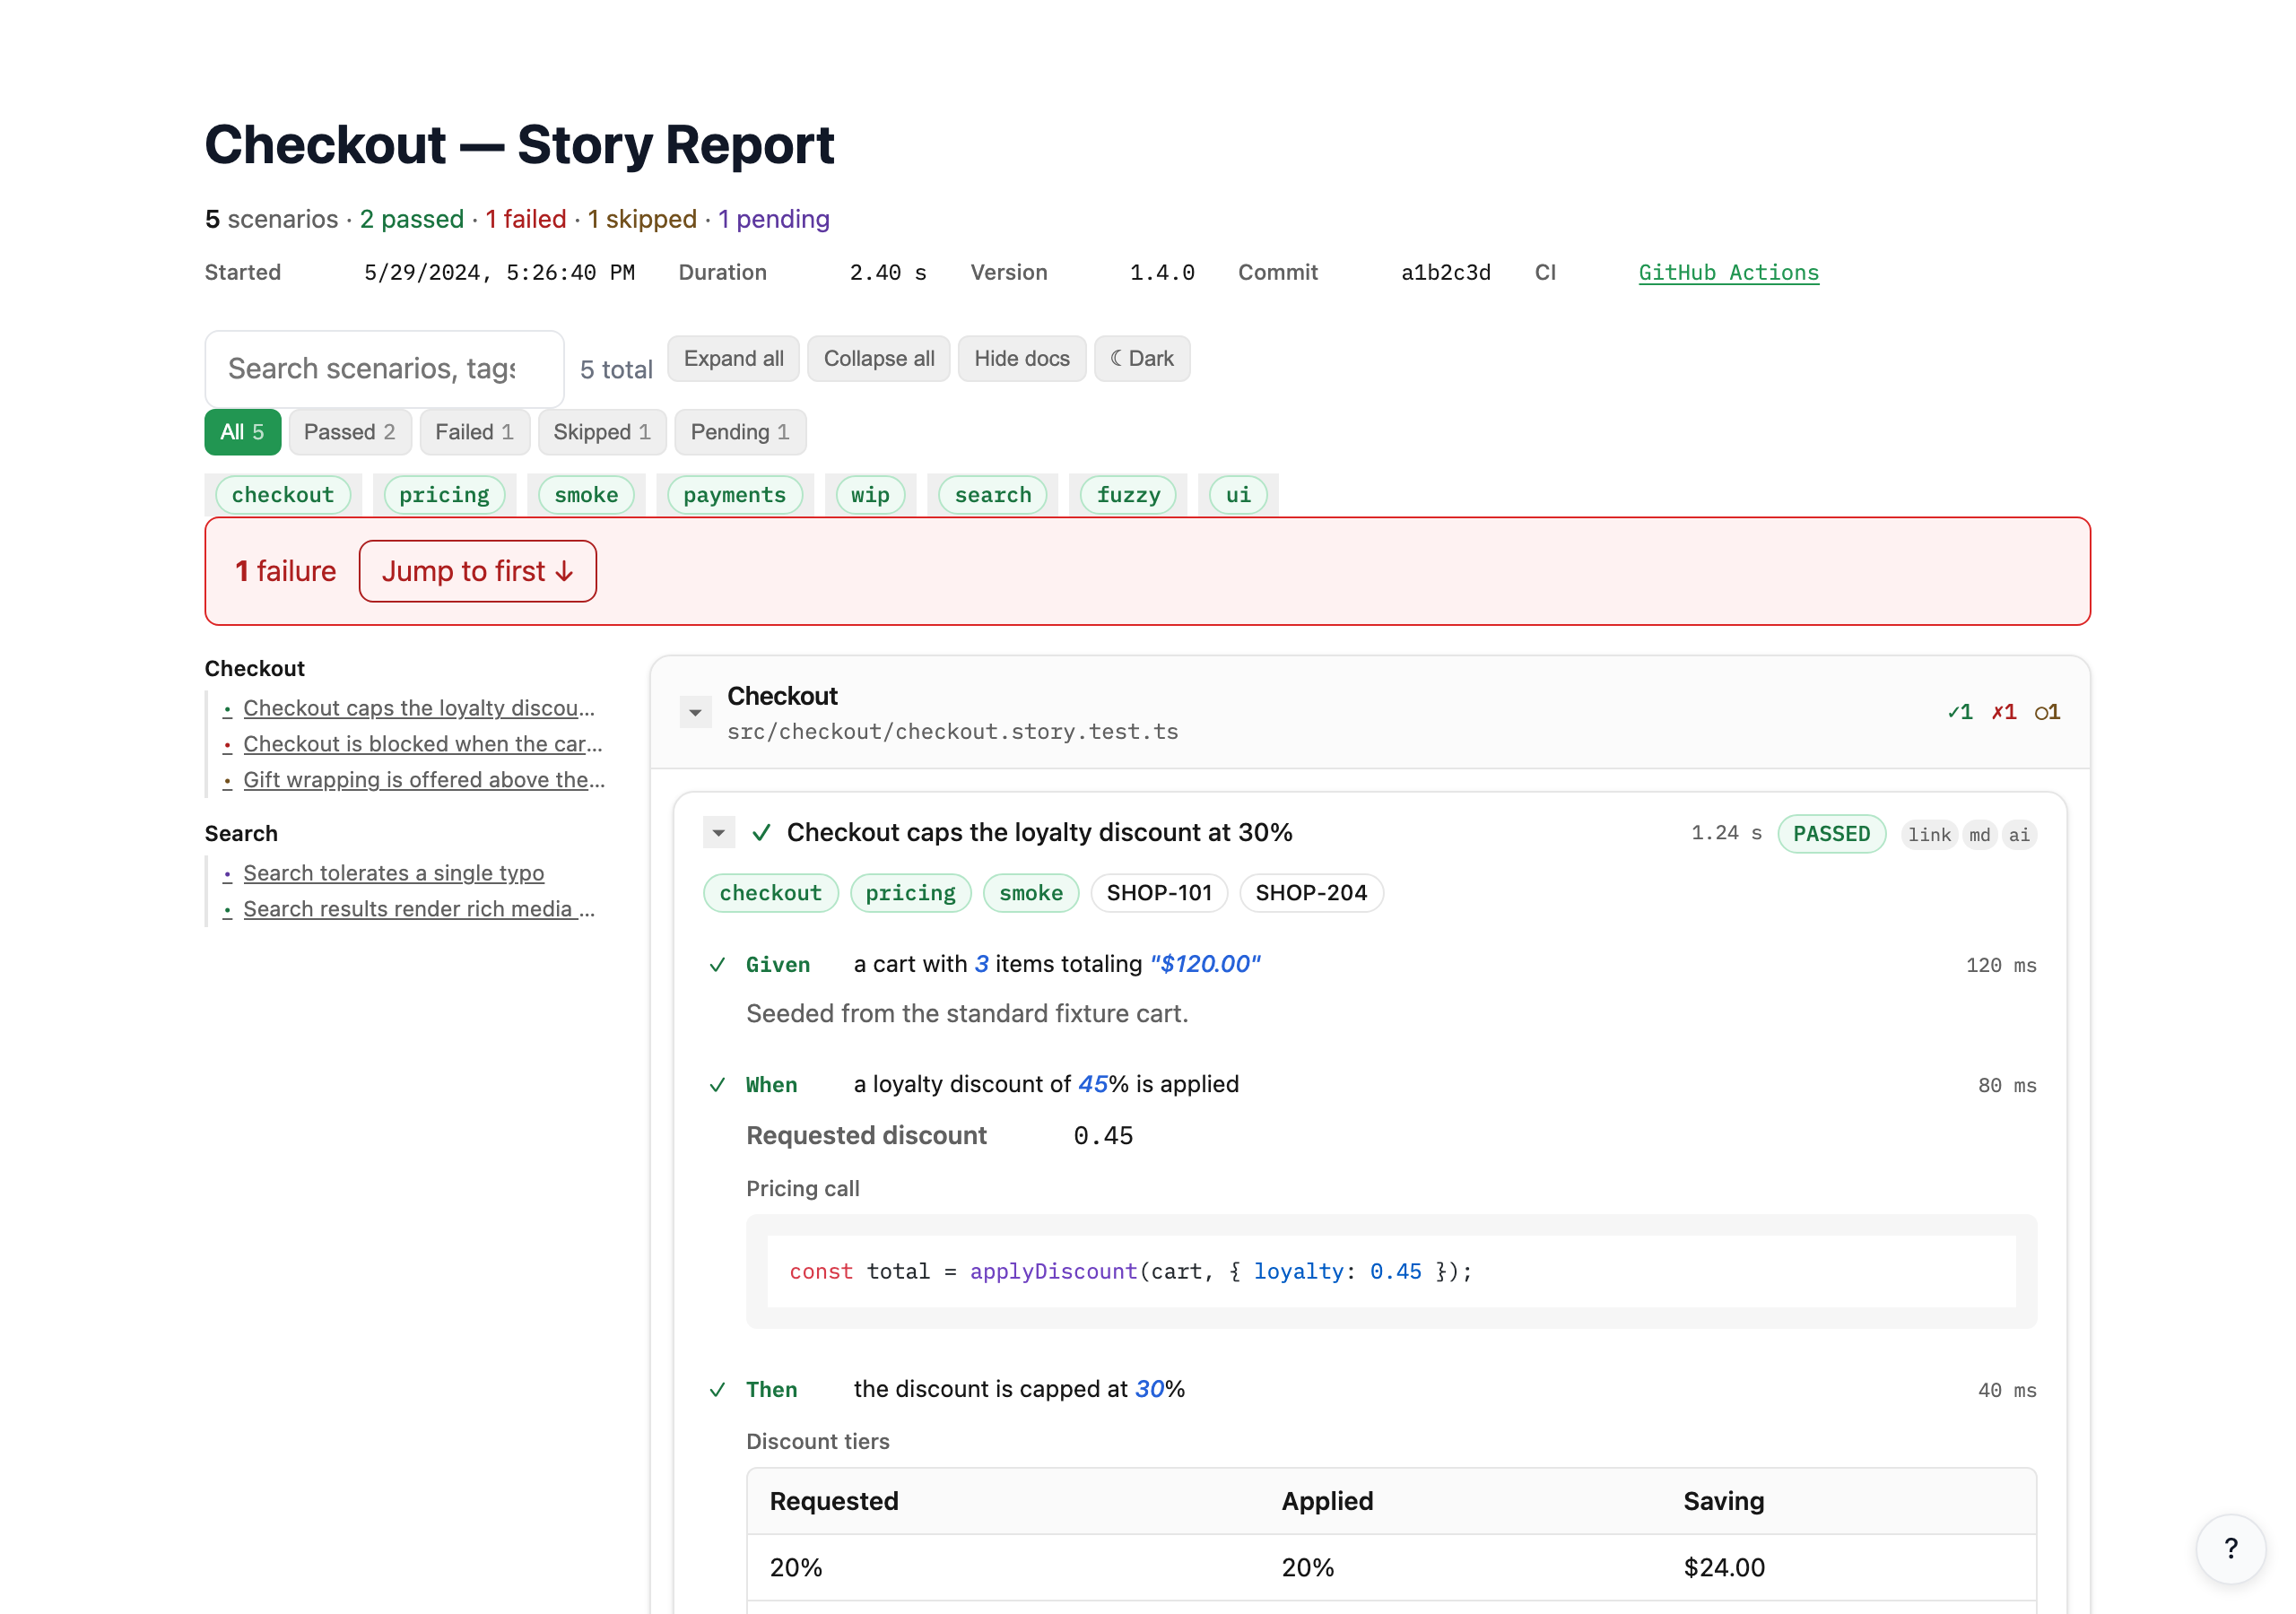Toggle the fuzzy tag filter
Image resolution: width=2296 pixels, height=1614 pixels.
pos(1128,495)
